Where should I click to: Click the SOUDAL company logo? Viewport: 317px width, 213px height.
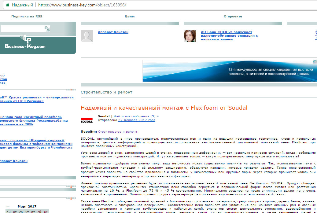[87, 120]
